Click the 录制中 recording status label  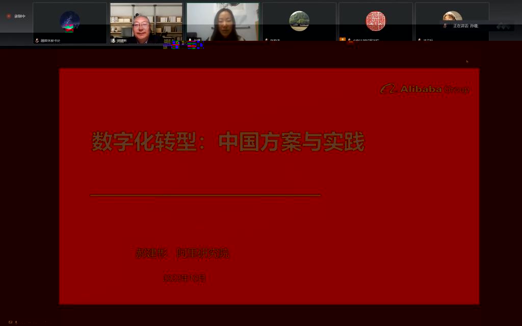[20, 16]
